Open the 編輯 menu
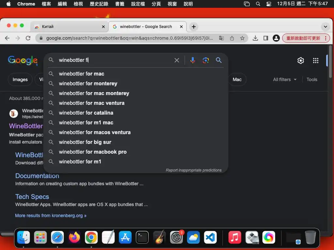 pos(62,4)
